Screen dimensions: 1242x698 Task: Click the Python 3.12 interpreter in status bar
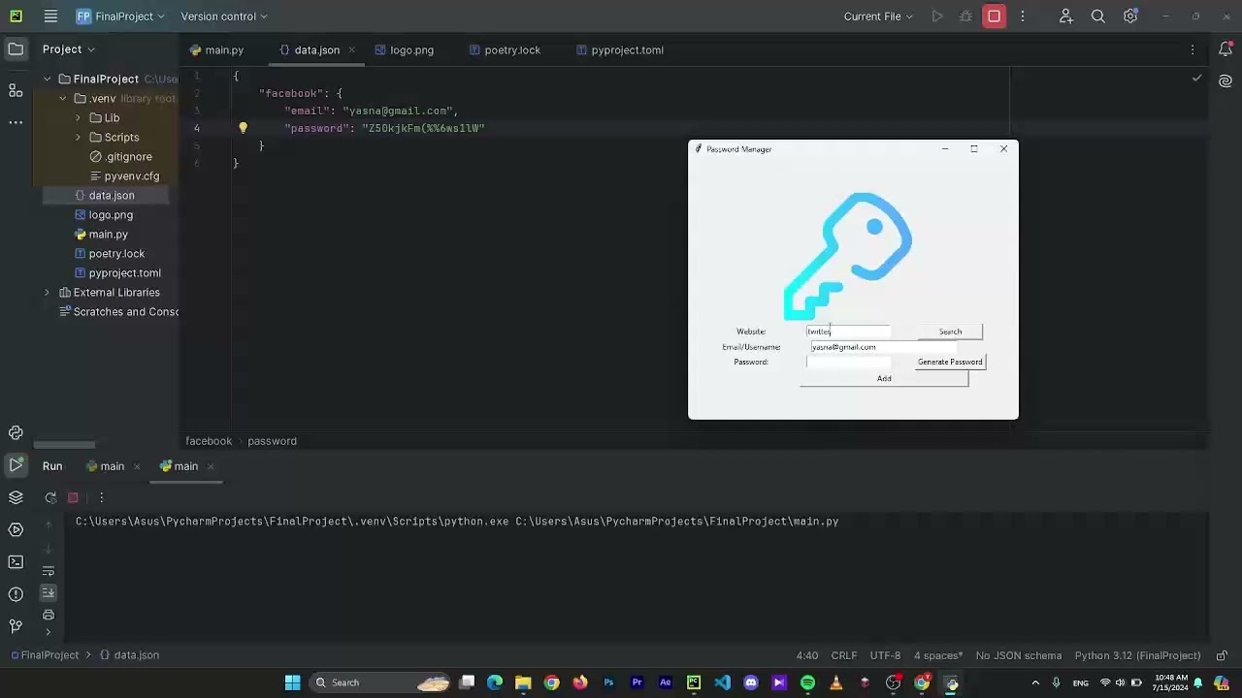pos(1137,655)
